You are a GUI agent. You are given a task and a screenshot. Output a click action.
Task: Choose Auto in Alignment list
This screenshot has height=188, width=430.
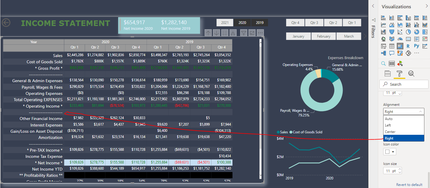[x=404, y=119]
